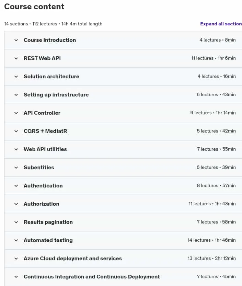Open Azure Cloud deployment and services title

(x=73, y=259)
